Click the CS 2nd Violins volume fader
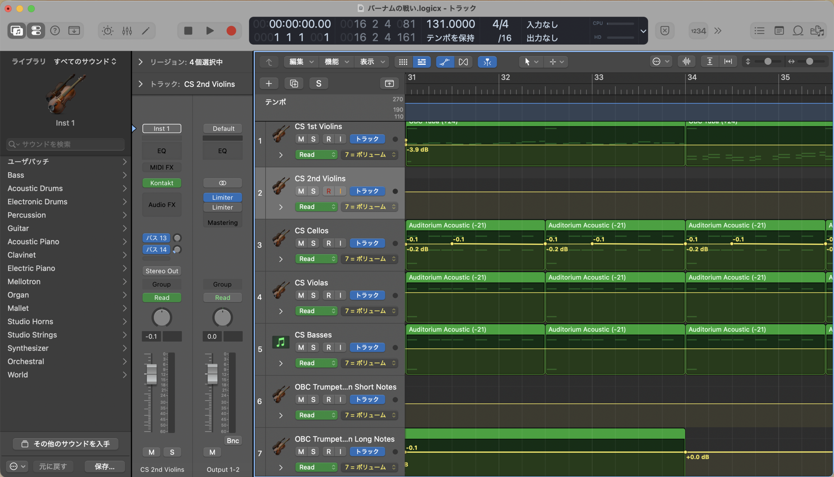The height and width of the screenshot is (477, 834). 151,374
